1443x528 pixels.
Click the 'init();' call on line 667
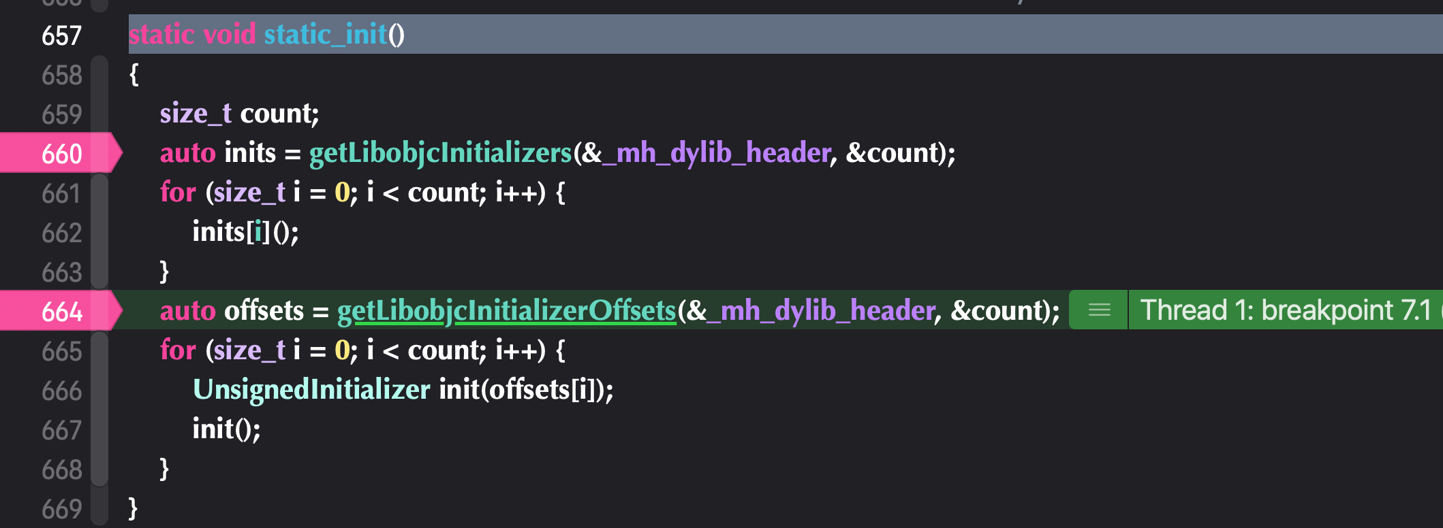(226, 429)
